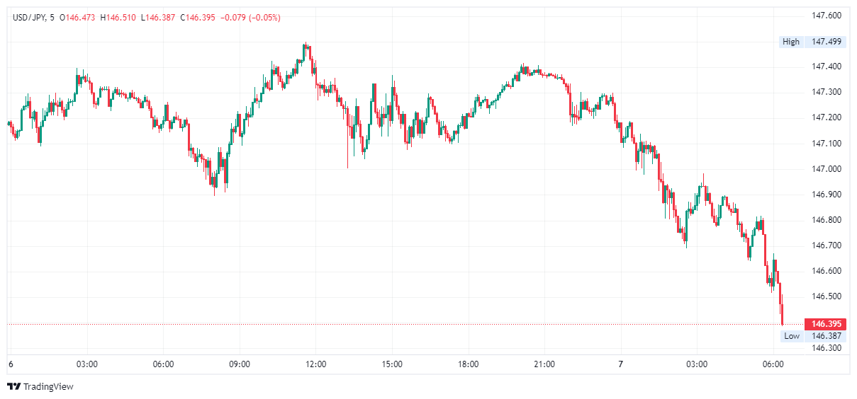
Task: Click the 12:00 time axis label
Action: 315,364
